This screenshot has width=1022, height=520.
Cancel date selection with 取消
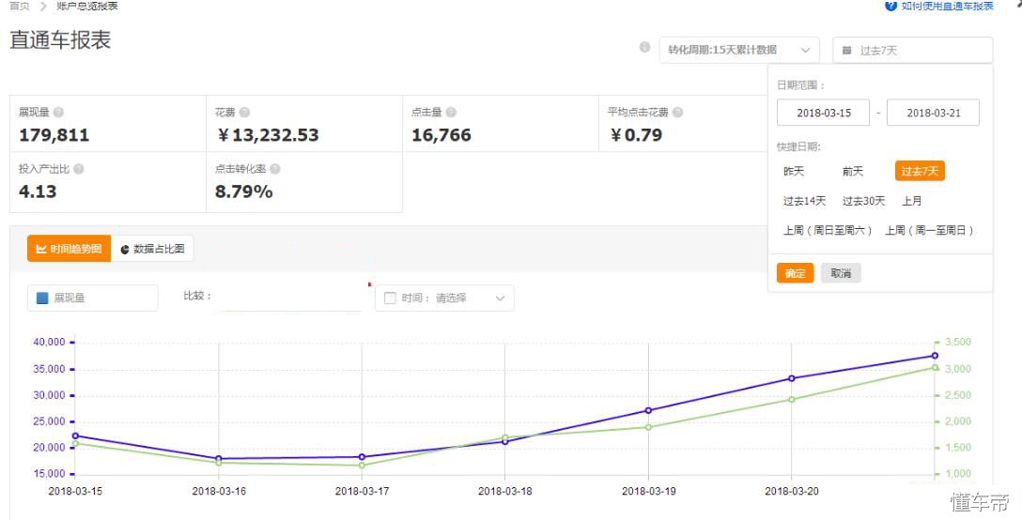841,273
